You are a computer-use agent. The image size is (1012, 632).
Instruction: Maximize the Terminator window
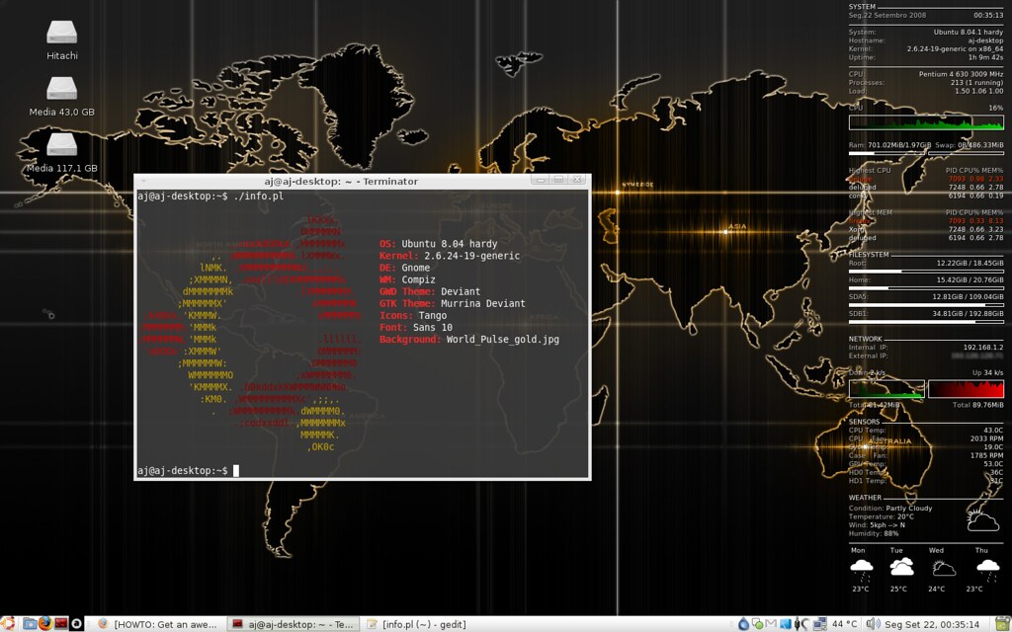[559, 180]
